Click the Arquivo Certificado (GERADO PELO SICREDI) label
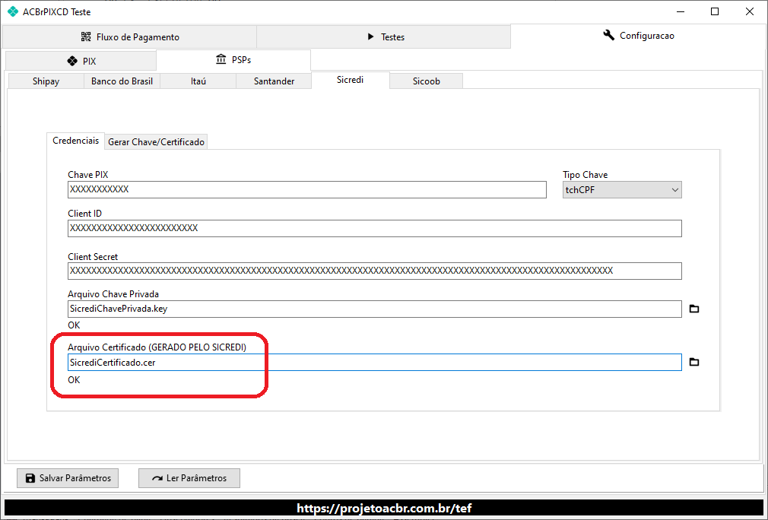 (x=157, y=347)
